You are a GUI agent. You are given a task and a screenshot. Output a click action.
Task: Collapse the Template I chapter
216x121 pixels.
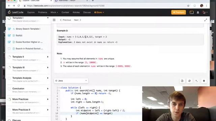click(x=48, y=18)
